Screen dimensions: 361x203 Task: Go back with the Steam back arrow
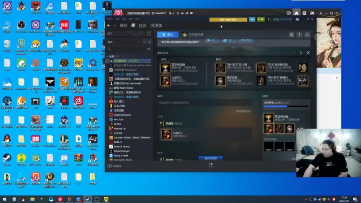click(x=108, y=26)
